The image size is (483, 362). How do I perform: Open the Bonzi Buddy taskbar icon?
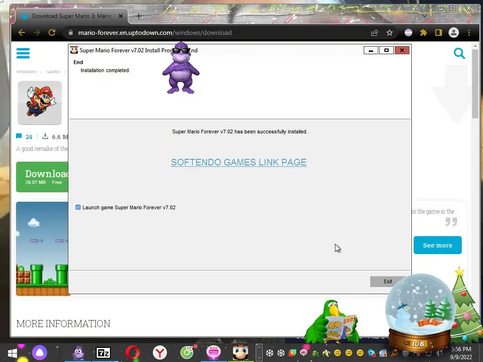79,353
